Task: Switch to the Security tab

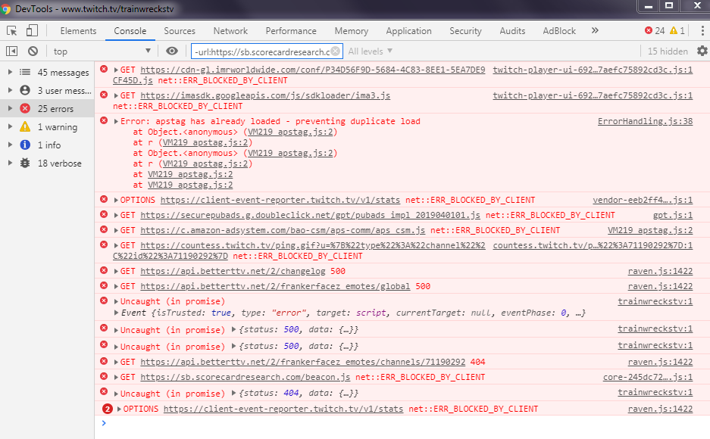Action: tap(465, 31)
